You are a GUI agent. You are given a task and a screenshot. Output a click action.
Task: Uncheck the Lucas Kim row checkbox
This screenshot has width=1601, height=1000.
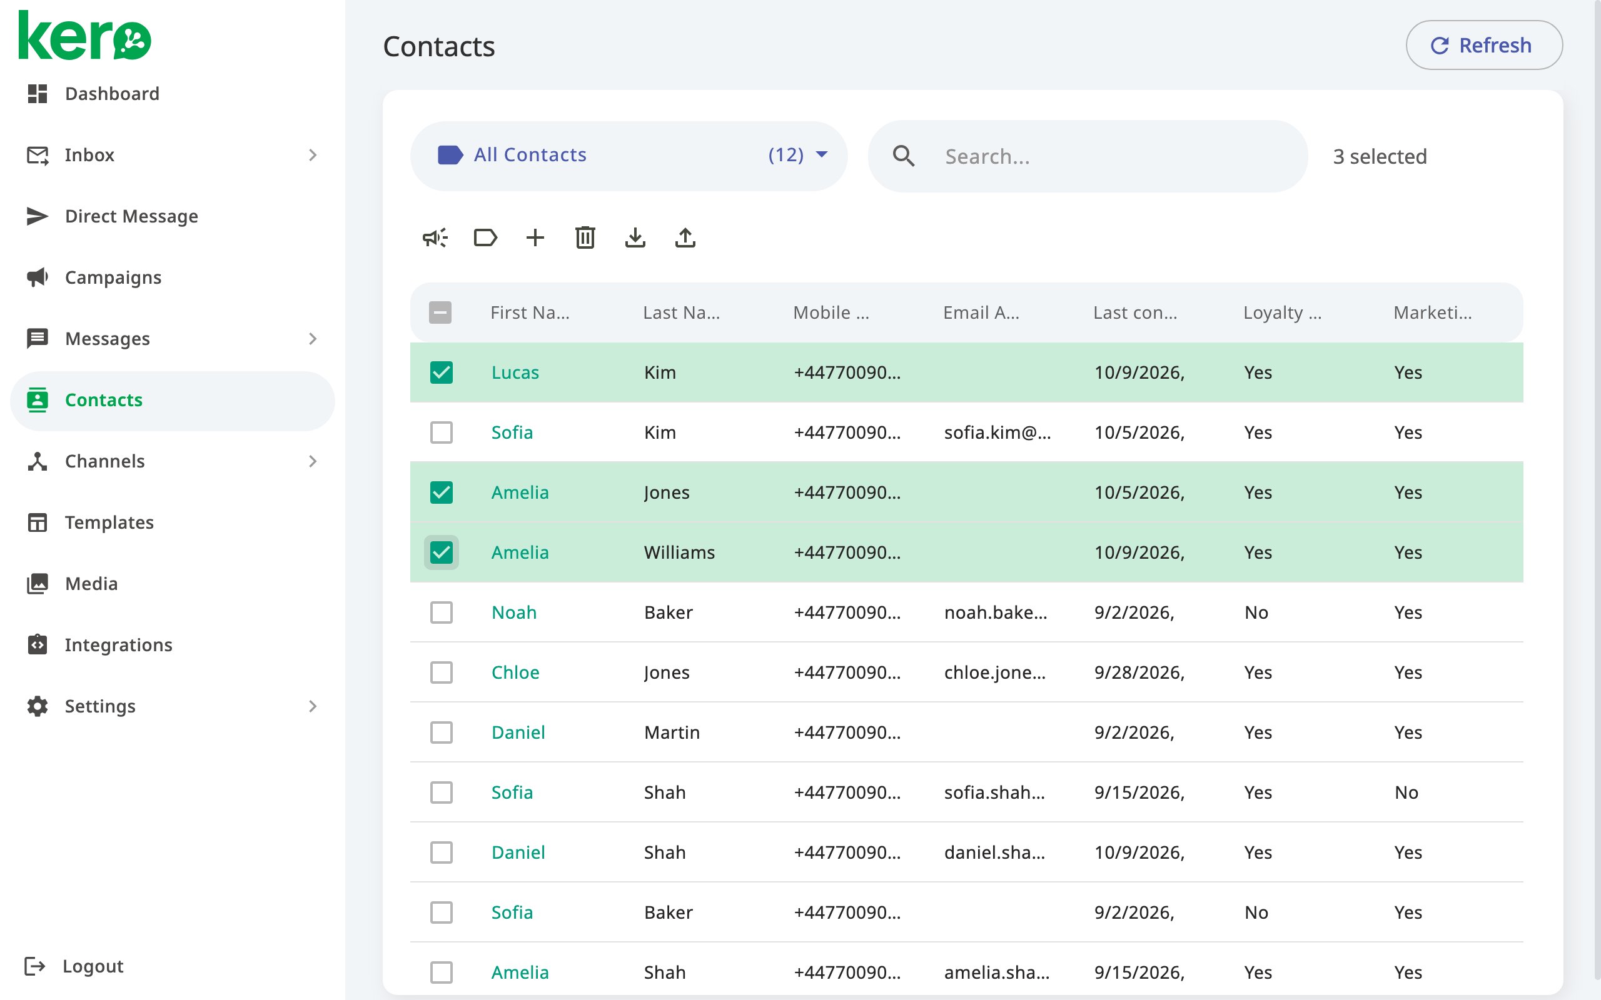point(442,372)
